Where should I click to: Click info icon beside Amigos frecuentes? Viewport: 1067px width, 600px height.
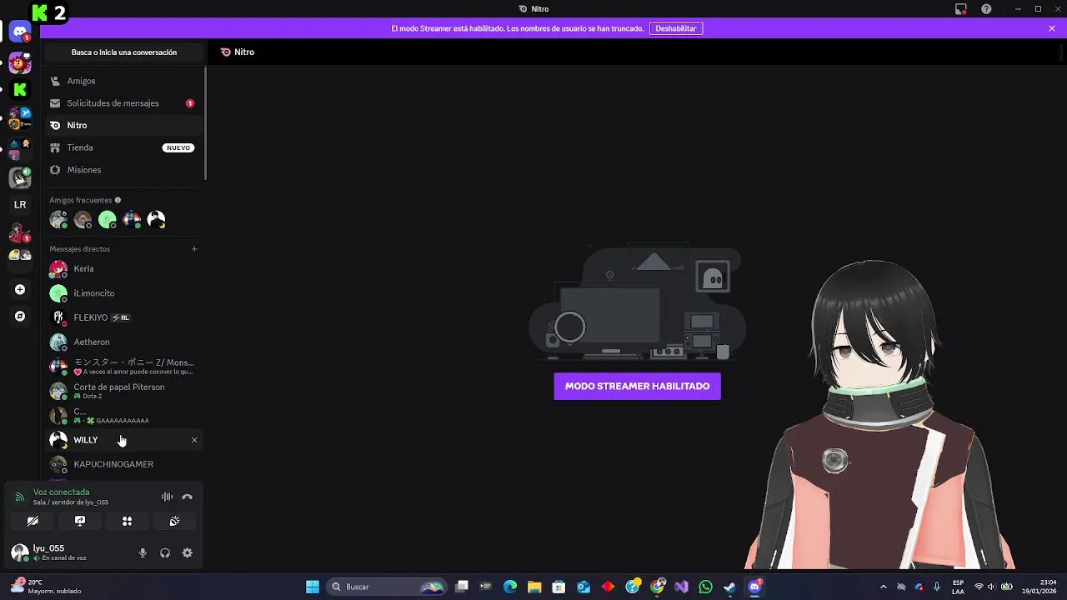(x=118, y=200)
